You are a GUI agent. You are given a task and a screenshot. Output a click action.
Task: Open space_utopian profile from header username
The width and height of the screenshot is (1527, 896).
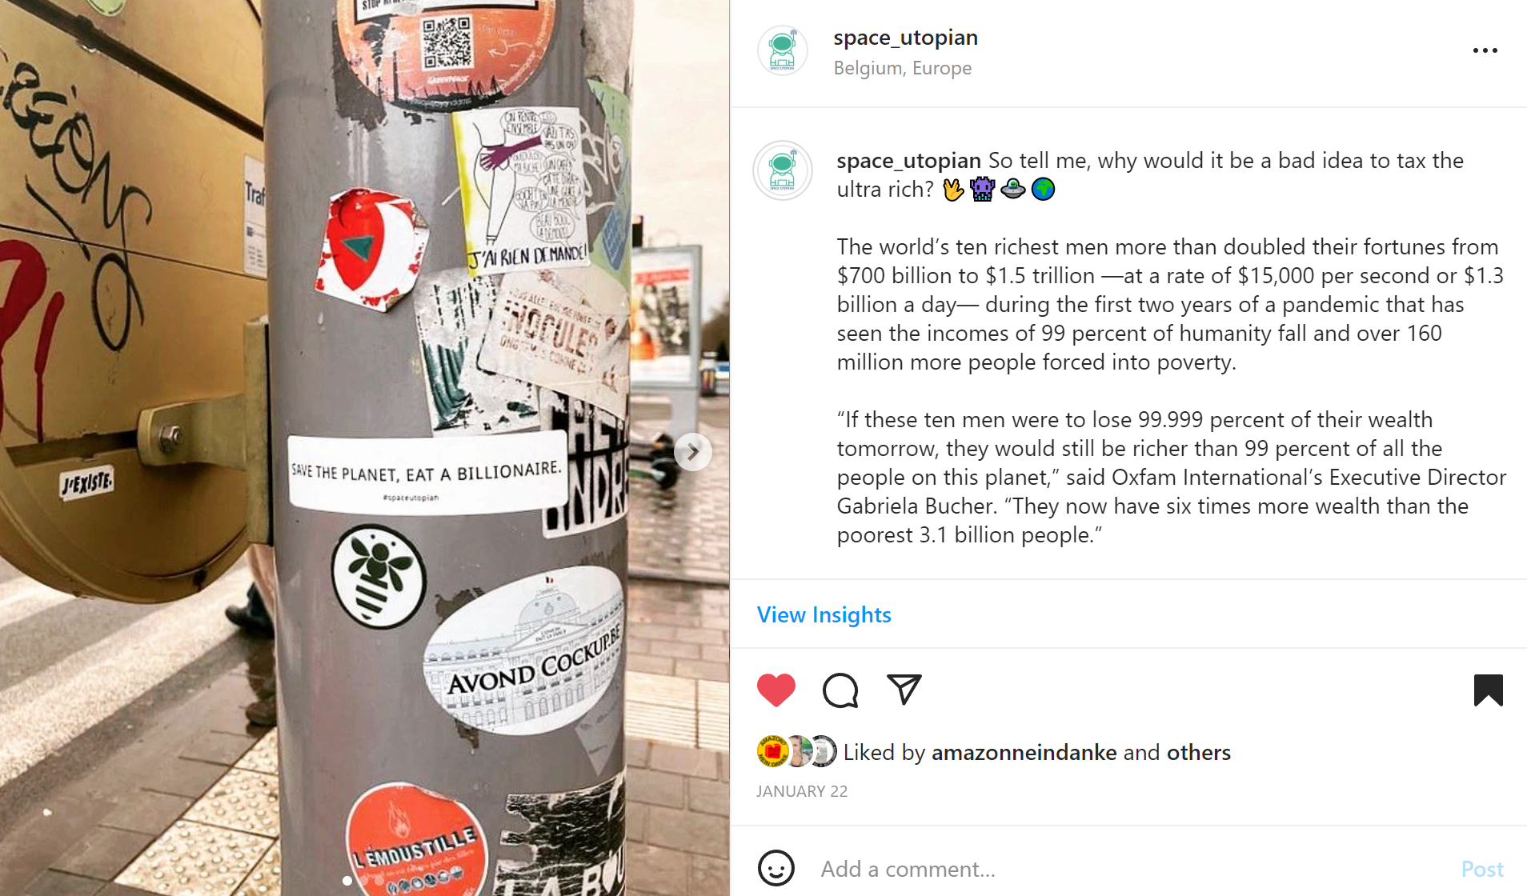905,38
